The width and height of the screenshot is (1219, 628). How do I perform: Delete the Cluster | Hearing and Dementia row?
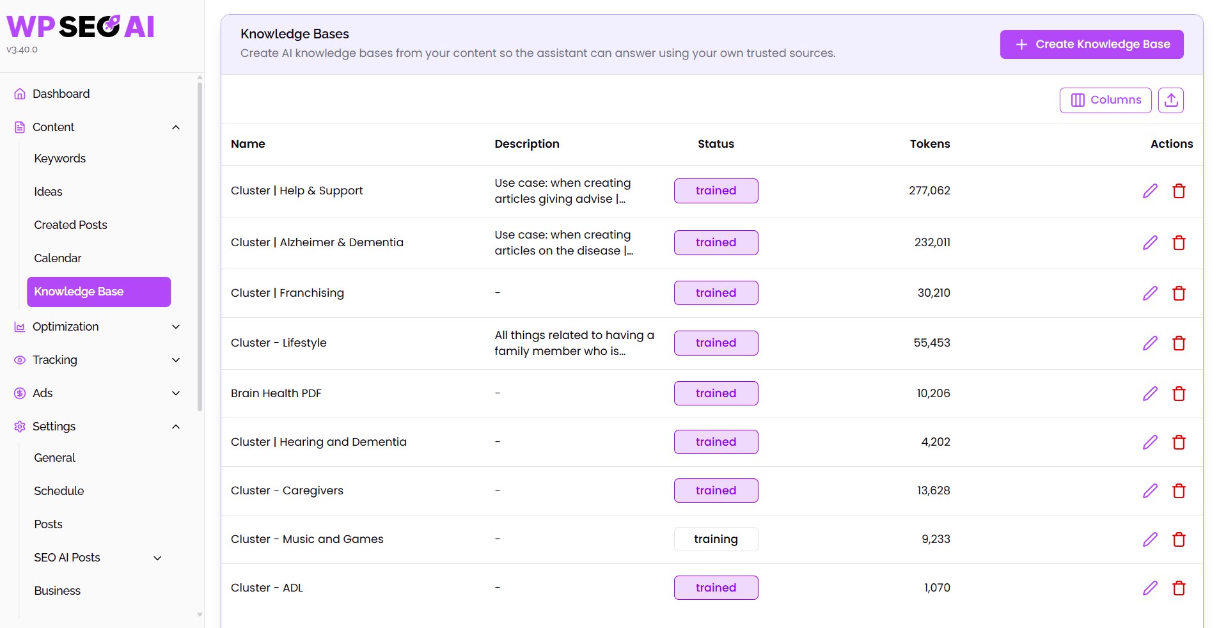(x=1179, y=442)
